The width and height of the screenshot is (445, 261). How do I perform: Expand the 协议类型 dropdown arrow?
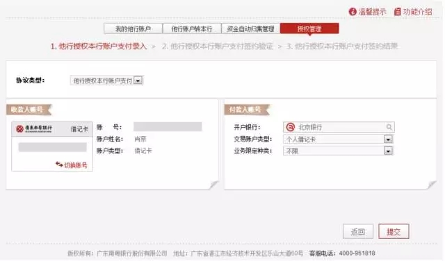[138, 81]
